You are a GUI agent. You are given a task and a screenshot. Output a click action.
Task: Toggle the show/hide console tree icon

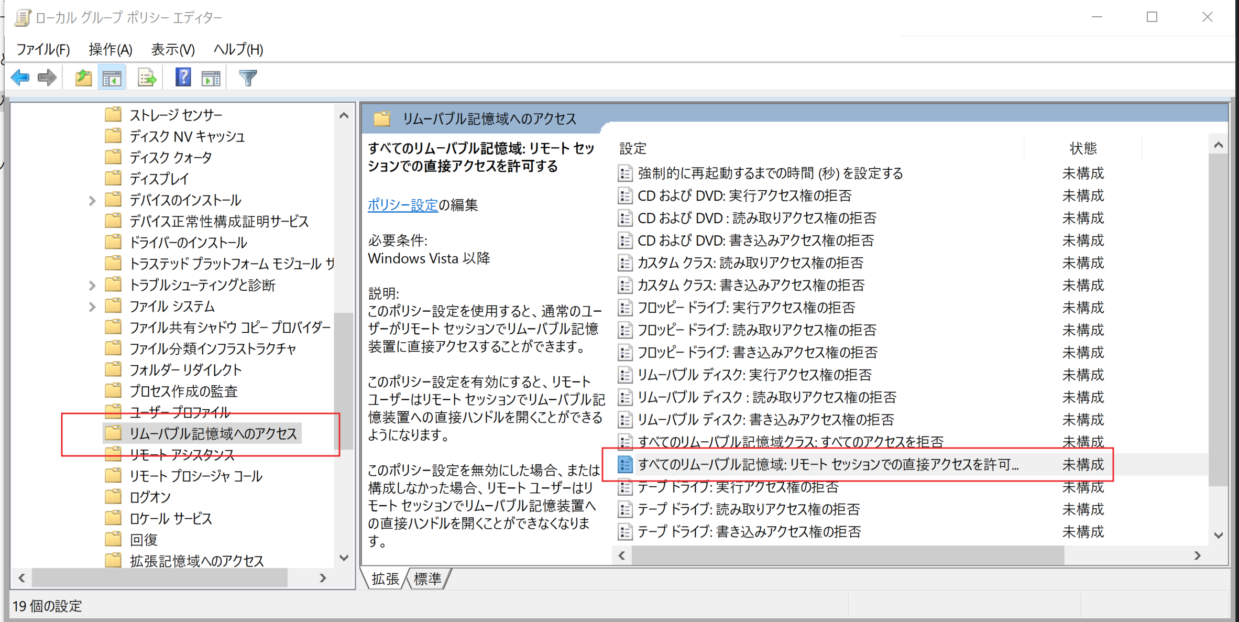coord(112,78)
